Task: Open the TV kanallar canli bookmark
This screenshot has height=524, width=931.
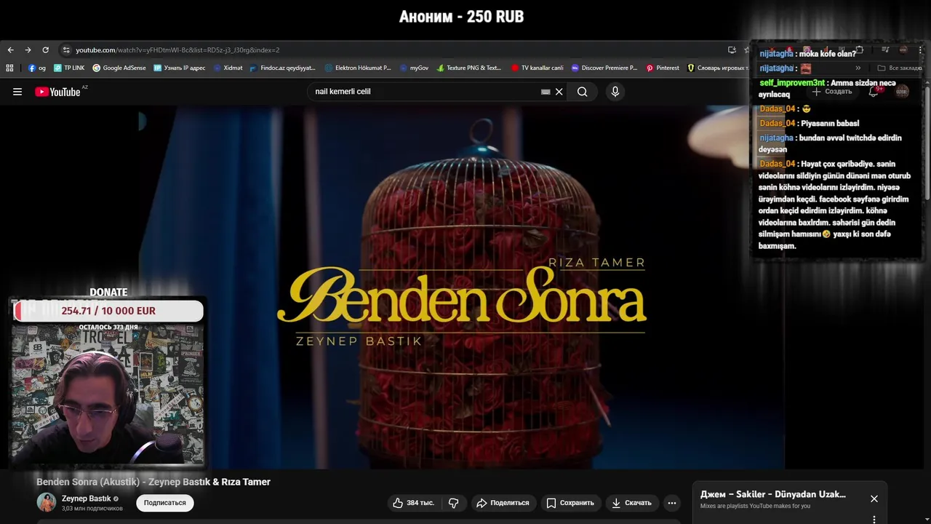Action: click(537, 68)
